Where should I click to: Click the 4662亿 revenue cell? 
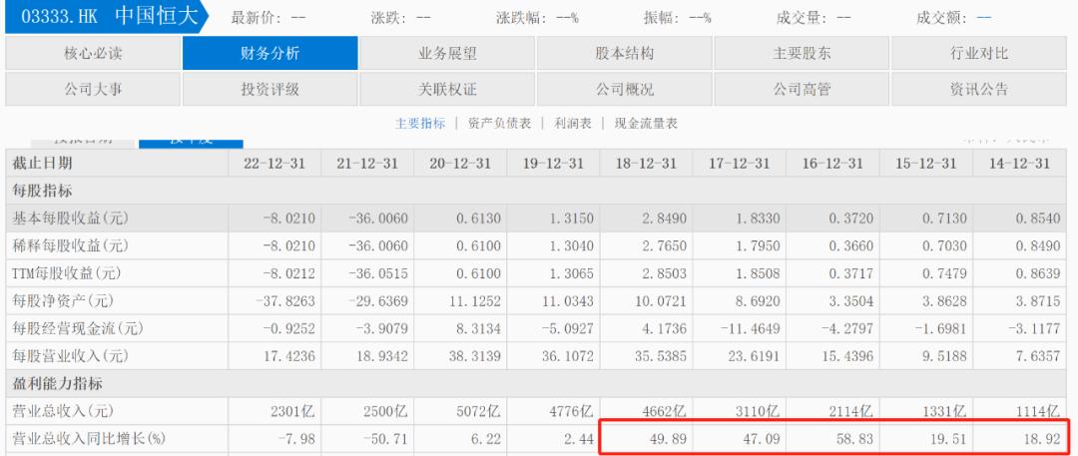[x=665, y=412]
